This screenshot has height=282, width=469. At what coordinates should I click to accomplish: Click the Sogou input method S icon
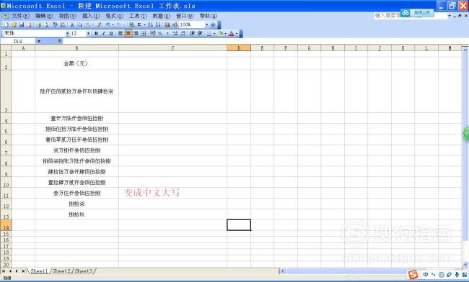click(x=413, y=275)
